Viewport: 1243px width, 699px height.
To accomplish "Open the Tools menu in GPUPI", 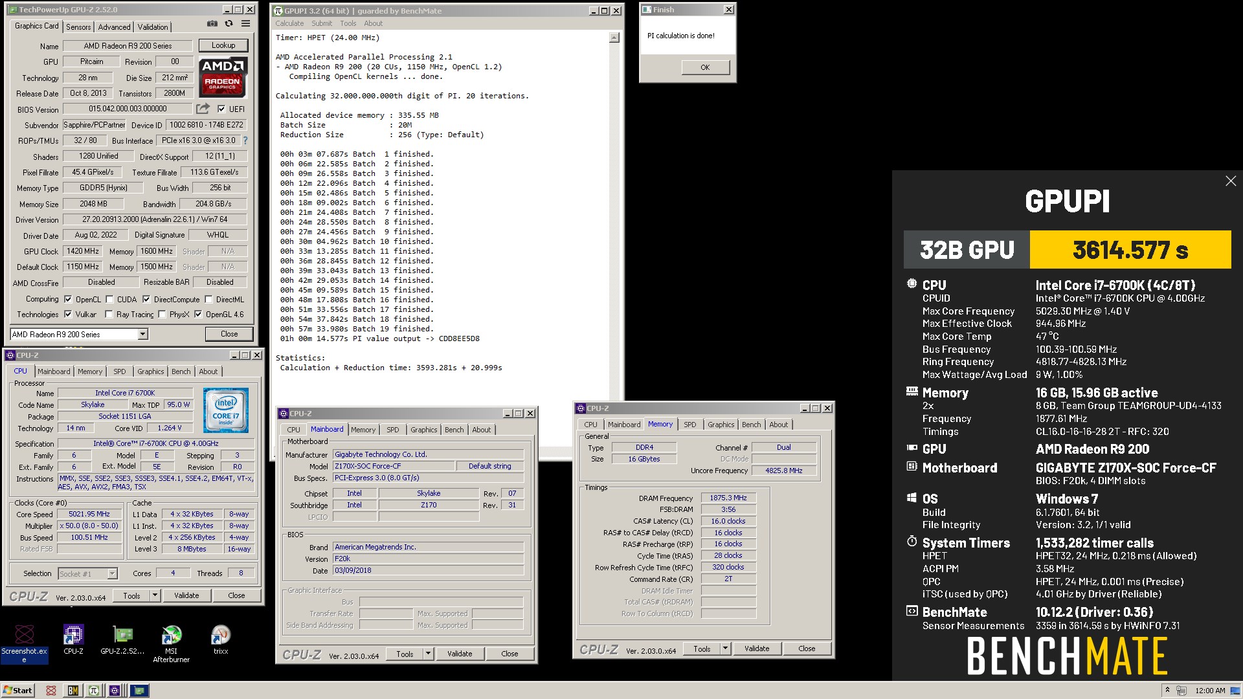I will click(348, 23).
